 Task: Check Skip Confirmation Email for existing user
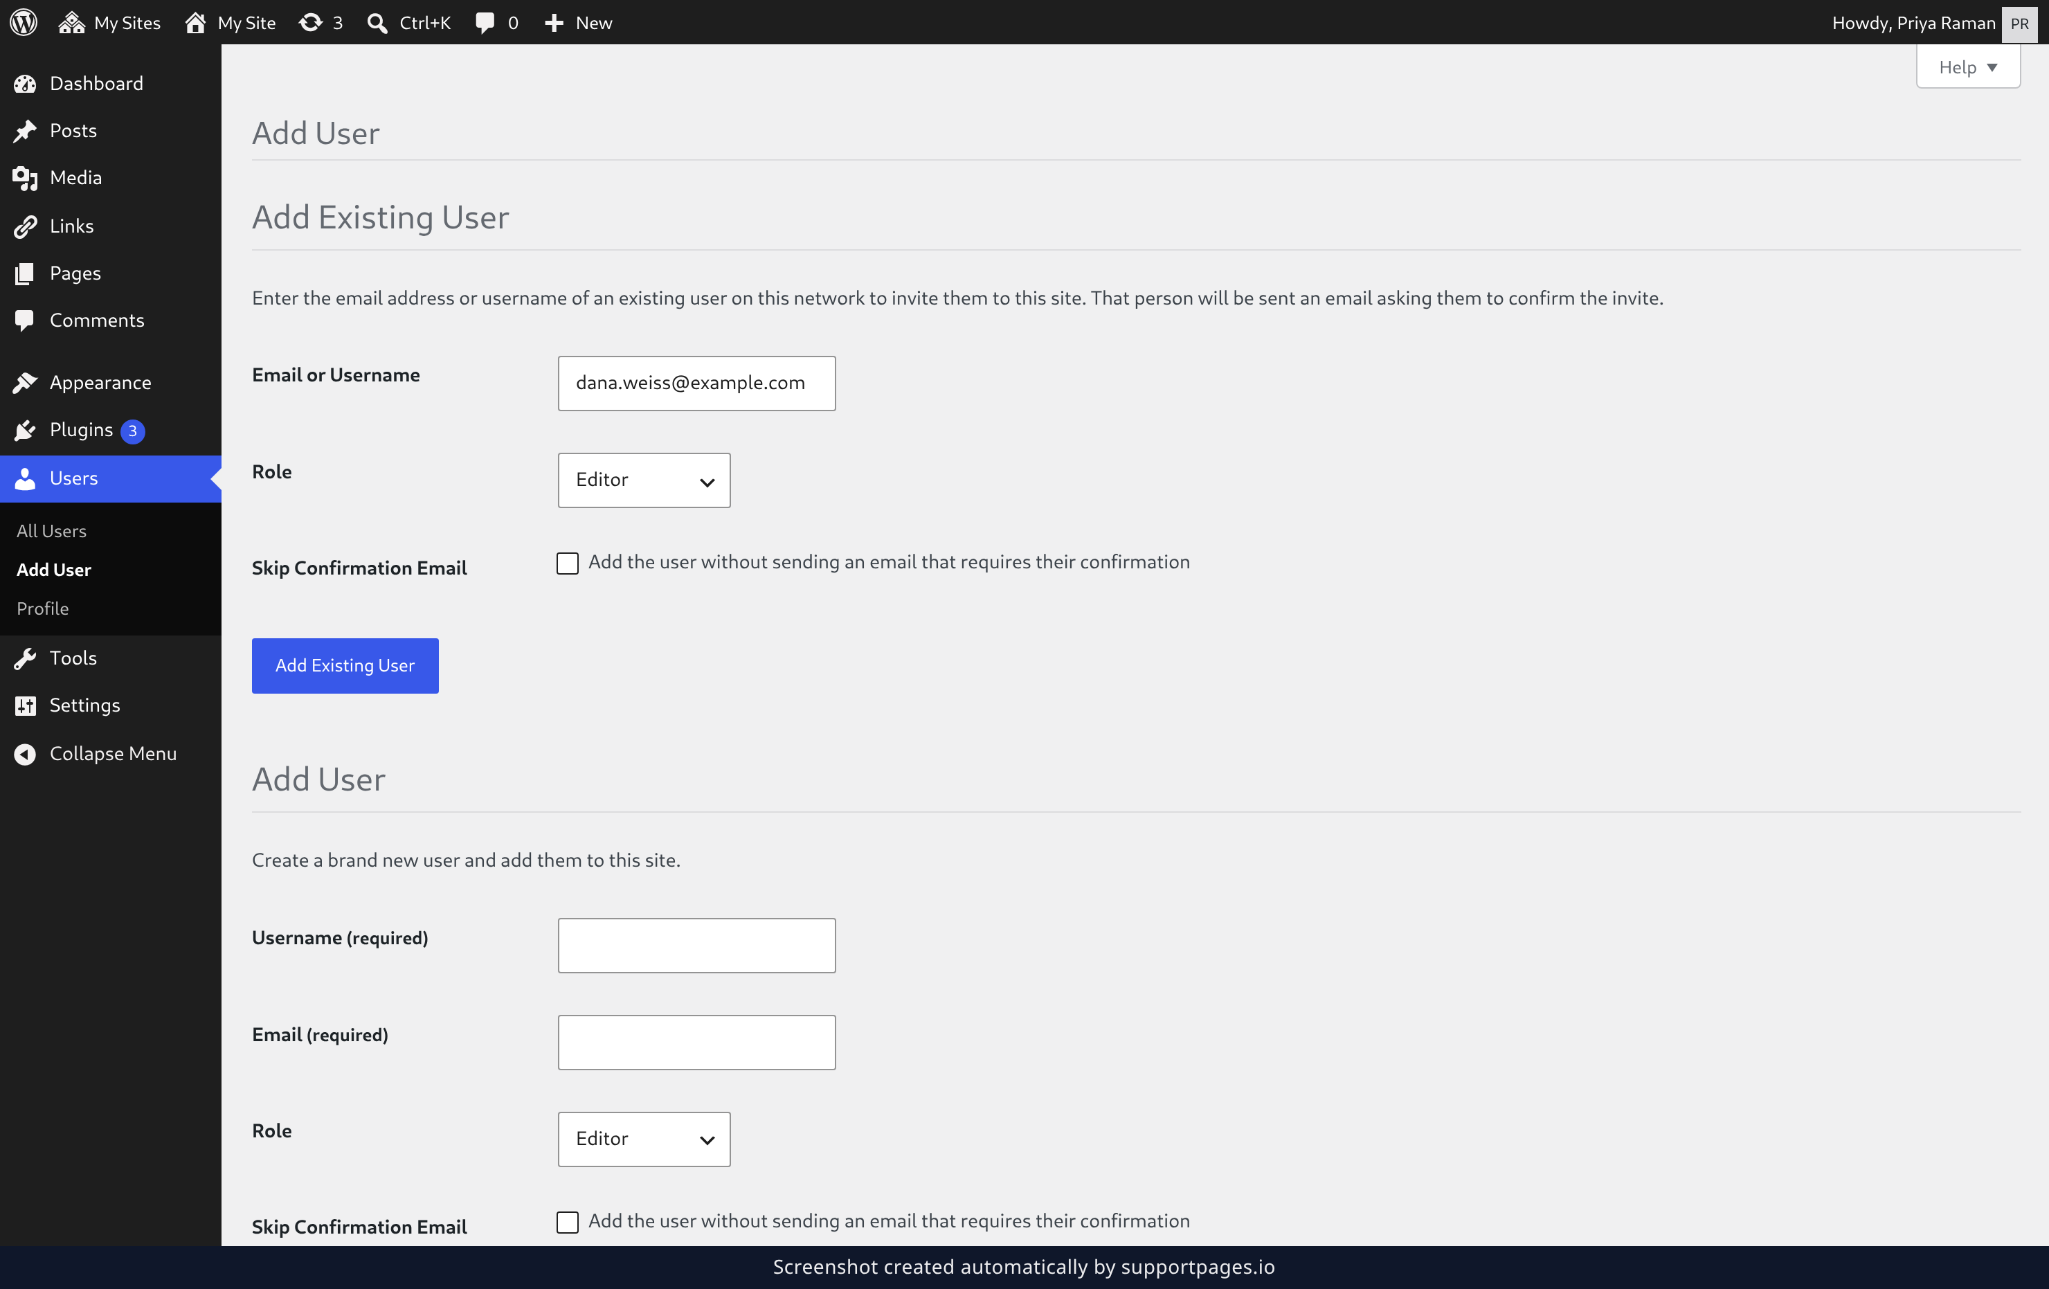(x=567, y=564)
